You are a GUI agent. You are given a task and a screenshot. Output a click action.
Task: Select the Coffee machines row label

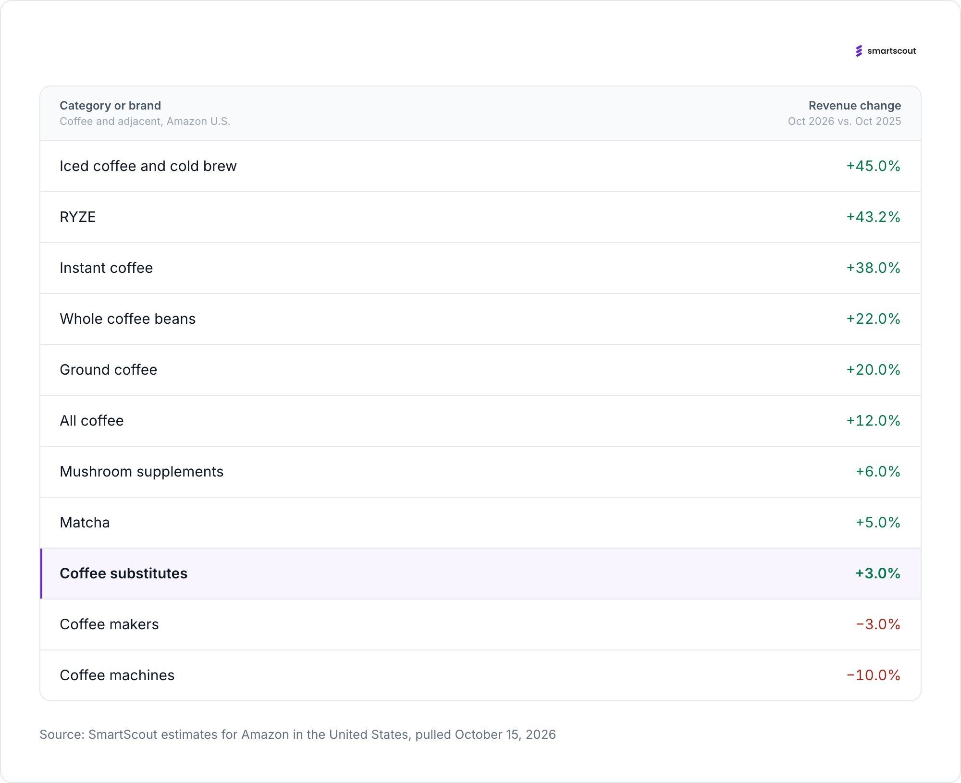click(x=117, y=675)
